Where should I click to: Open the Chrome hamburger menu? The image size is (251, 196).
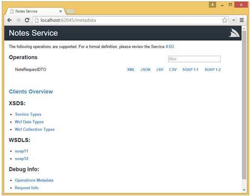coord(242,20)
